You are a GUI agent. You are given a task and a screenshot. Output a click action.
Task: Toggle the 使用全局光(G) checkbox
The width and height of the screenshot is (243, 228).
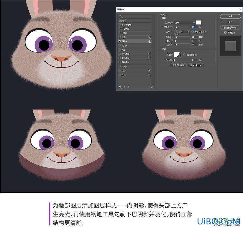click(x=193, y=32)
